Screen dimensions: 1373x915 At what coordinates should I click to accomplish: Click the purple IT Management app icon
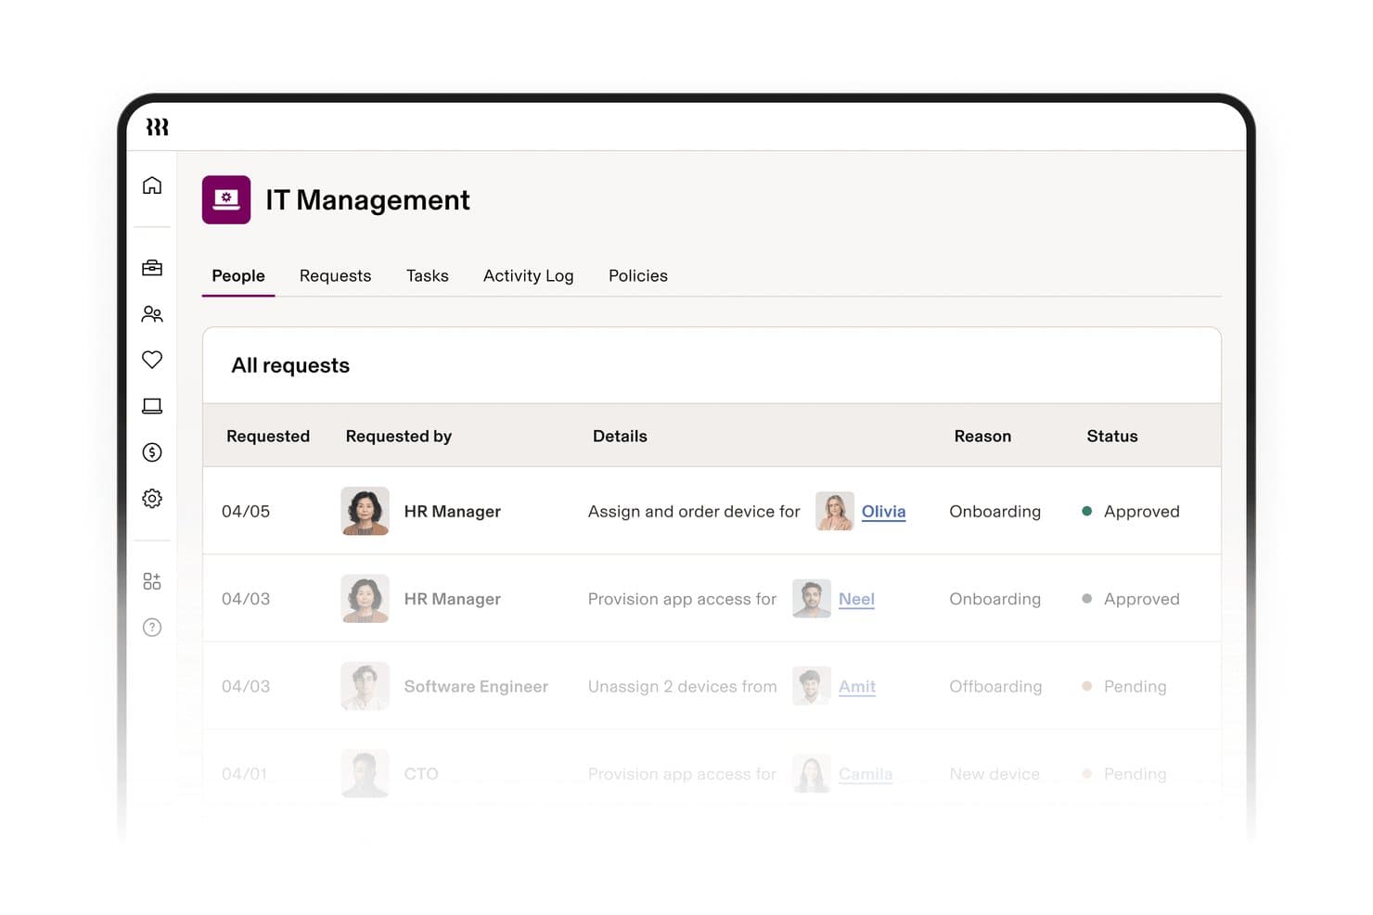pyautogui.click(x=226, y=199)
